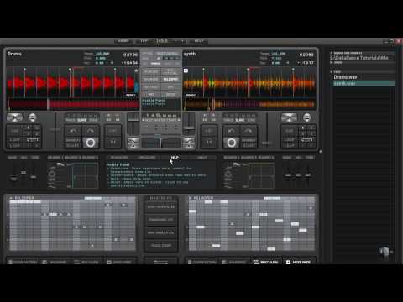Click the round icon beside the synth deck vinyl disc
403x302 pixels.
point(307,117)
